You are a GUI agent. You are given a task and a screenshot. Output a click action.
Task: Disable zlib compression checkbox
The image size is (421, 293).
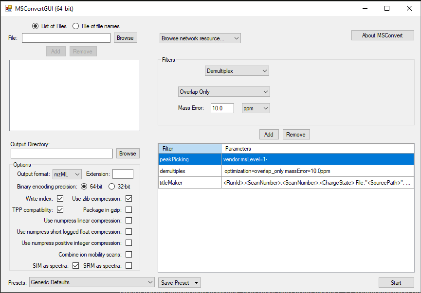[x=129, y=199]
